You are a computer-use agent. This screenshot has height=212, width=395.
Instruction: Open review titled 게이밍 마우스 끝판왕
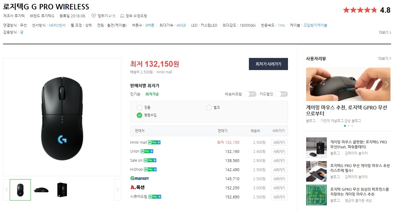pyautogui.click(x=359, y=144)
